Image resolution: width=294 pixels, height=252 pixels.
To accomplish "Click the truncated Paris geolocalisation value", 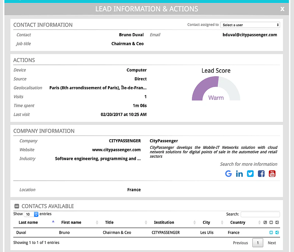I will 98,88.
